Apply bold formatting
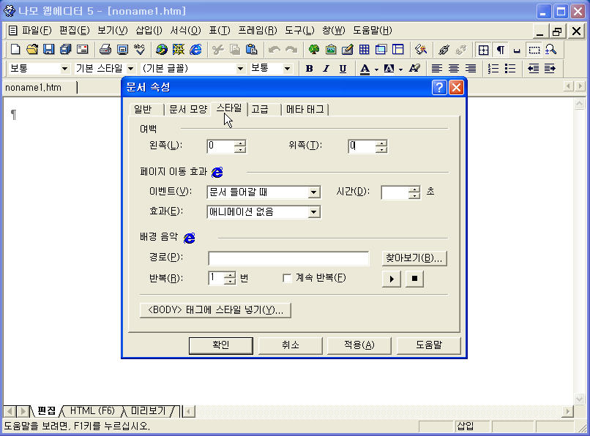590x436 pixels. point(310,69)
